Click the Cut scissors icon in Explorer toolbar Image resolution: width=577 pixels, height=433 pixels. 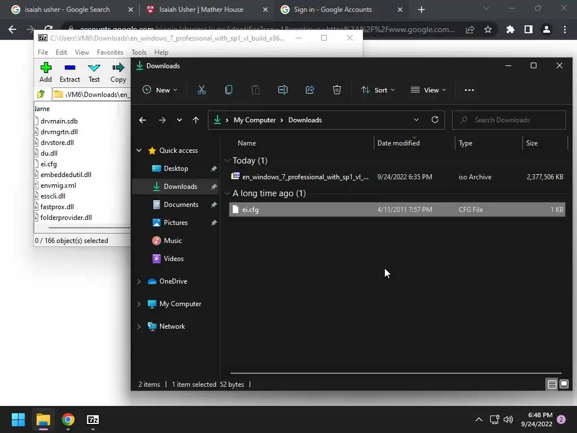[201, 90]
